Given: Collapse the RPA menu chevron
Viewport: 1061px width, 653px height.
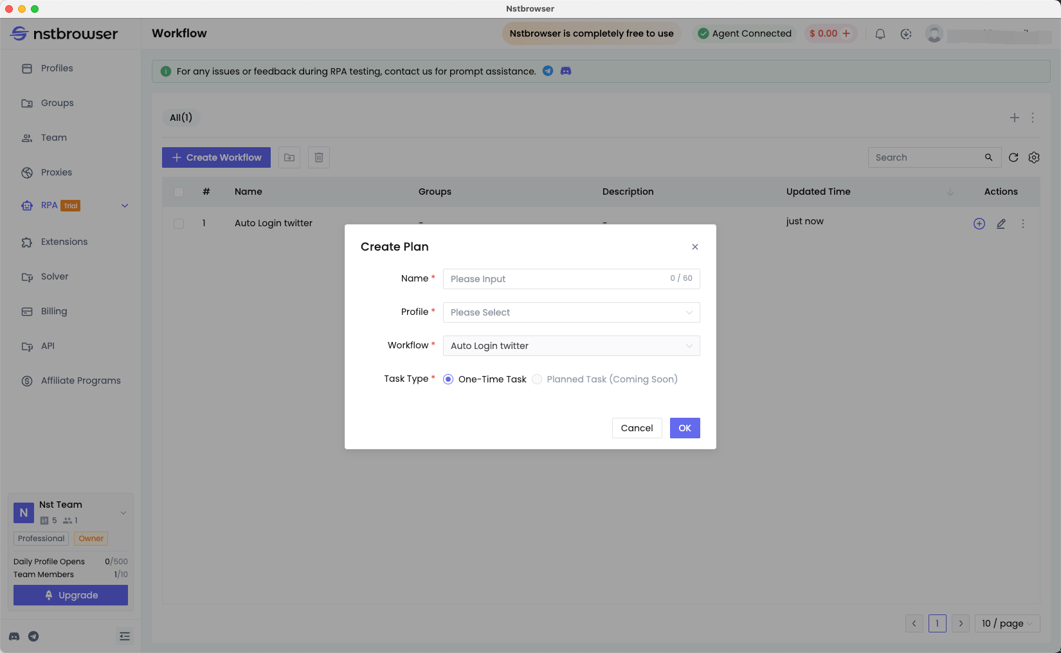Looking at the screenshot, I should click(x=125, y=206).
